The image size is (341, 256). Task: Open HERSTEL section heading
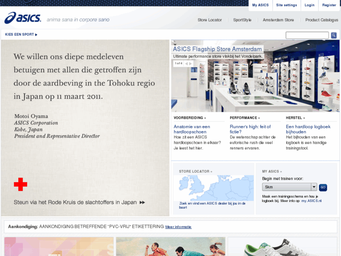tap(296, 118)
